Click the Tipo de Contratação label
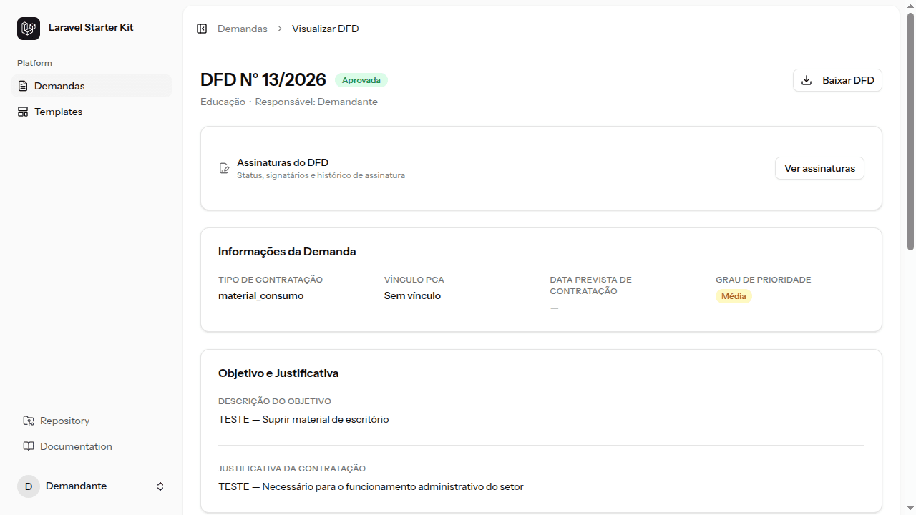 click(271, 280)
